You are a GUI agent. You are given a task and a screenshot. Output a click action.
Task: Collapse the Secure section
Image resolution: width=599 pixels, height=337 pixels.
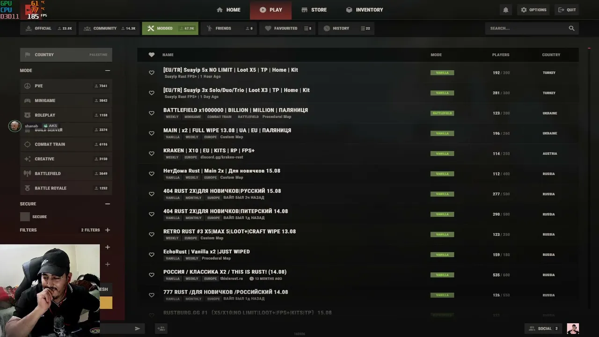[x=108, y=204]
